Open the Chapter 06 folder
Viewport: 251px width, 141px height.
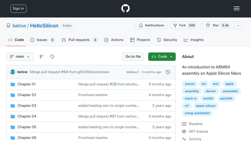tap(27, 138)
